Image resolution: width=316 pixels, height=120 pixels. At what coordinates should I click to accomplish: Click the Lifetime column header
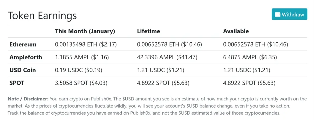pyautogui.click(x=148, y=31)
